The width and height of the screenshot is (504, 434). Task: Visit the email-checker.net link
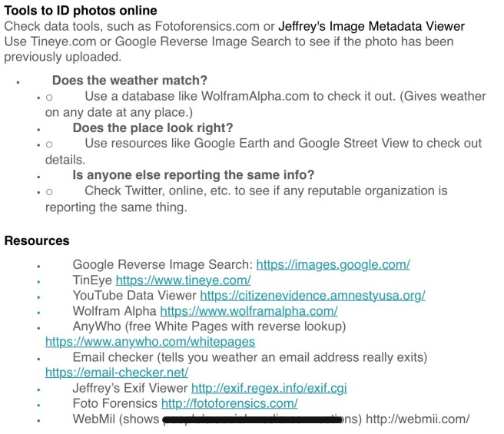click(117, 373)
